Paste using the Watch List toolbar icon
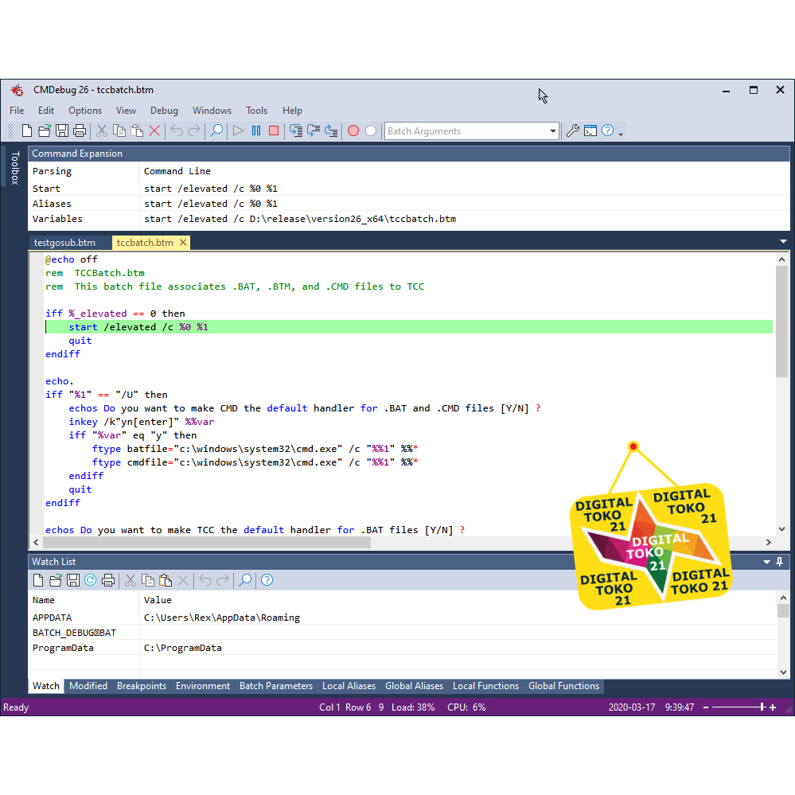The image size is (795, 795). coord(166,580)
